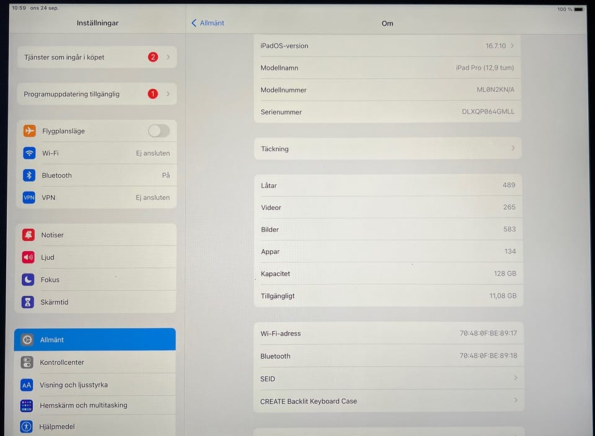This screenshot has width=595, height=436.
Task: Open Programuppdatering tillgänglig chevron
Action: point(168,94)
